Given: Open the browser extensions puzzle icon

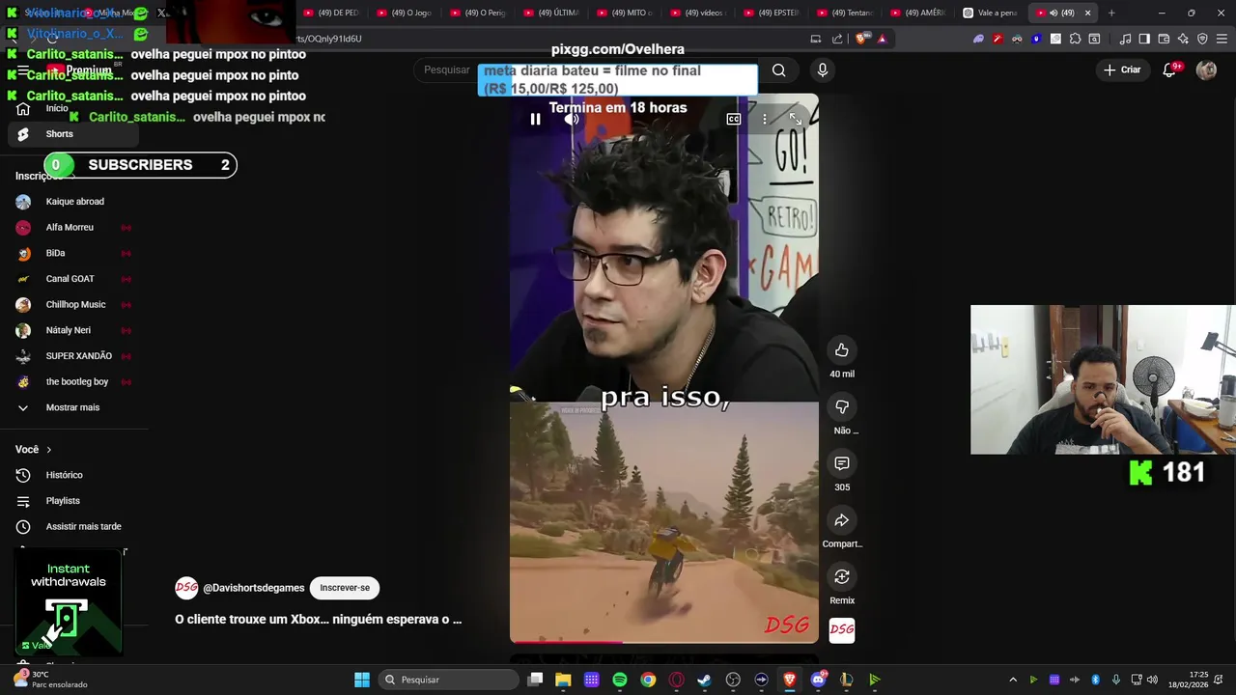Looking at the screenshot, I should [x=1075, y=39].
